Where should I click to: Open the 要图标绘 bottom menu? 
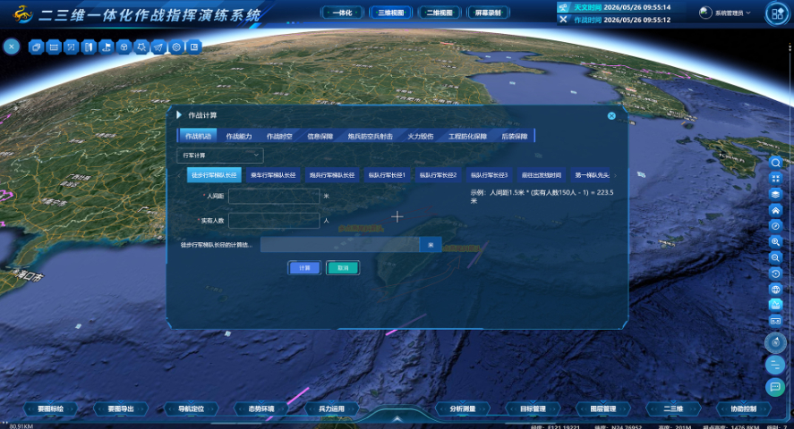point(51,408)
